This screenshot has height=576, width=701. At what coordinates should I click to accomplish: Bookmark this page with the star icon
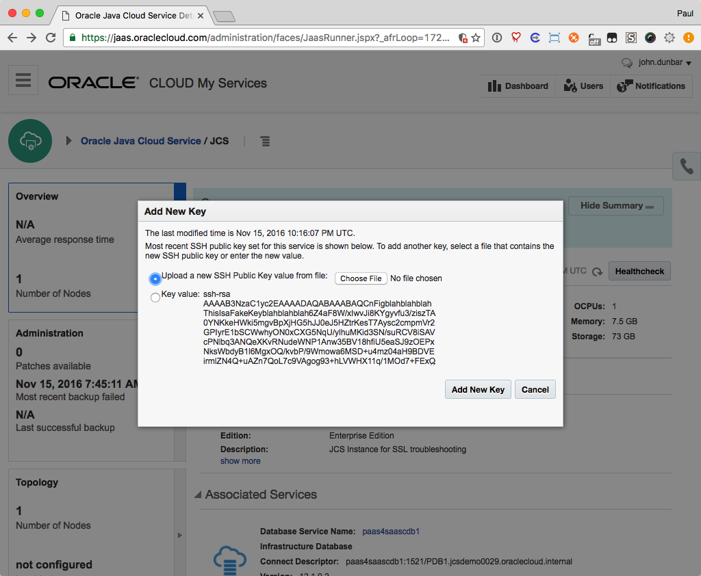(476, 38)
